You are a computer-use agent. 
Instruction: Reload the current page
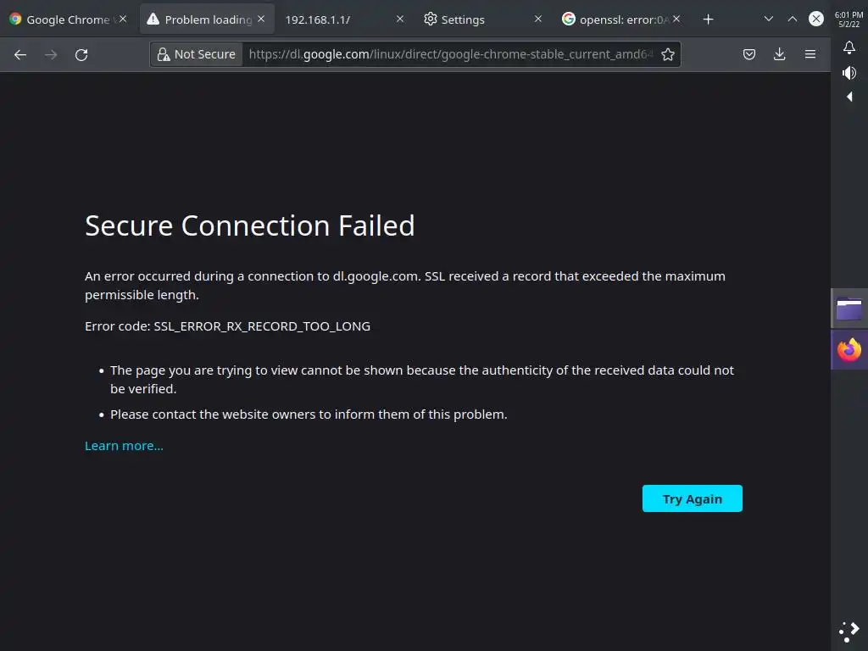[x=81, y=54]
